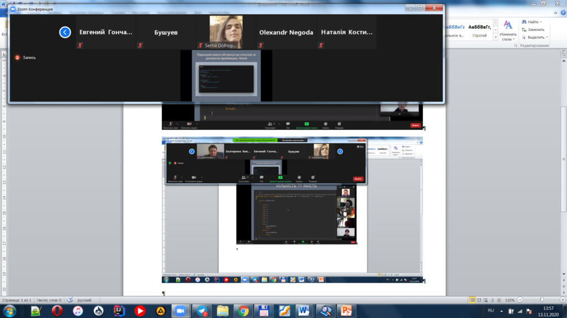Select the Serhii Dolhop... video tile in Zoom
567x318 pixels.
[x=226, y=31]
